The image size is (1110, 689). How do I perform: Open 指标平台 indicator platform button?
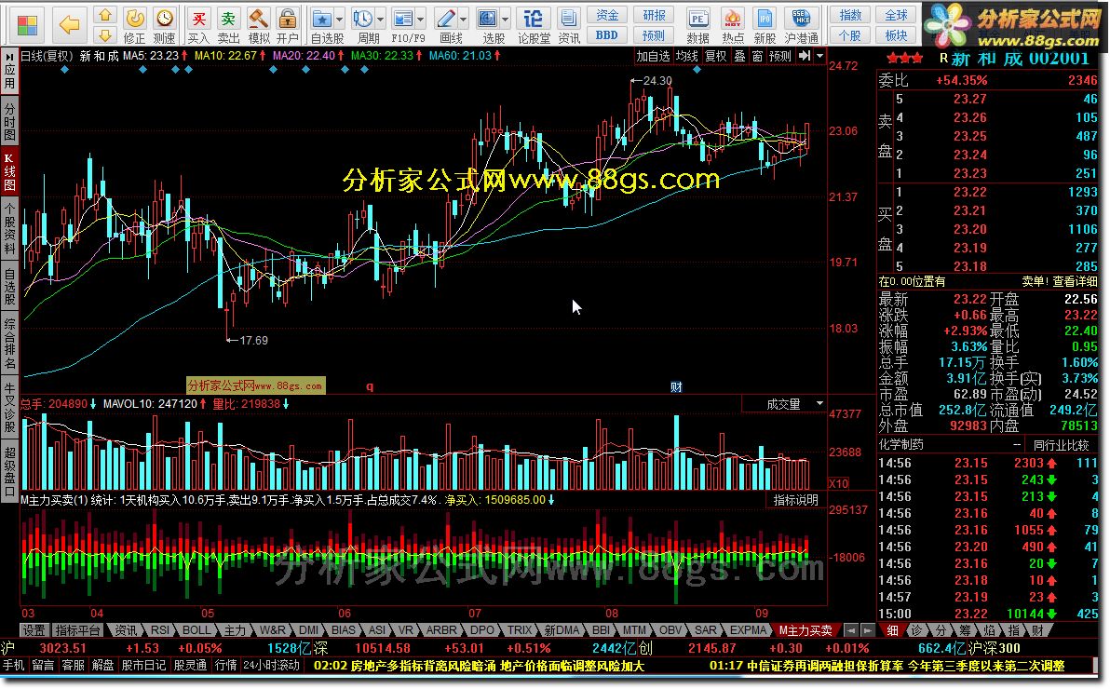coord(77,630)
